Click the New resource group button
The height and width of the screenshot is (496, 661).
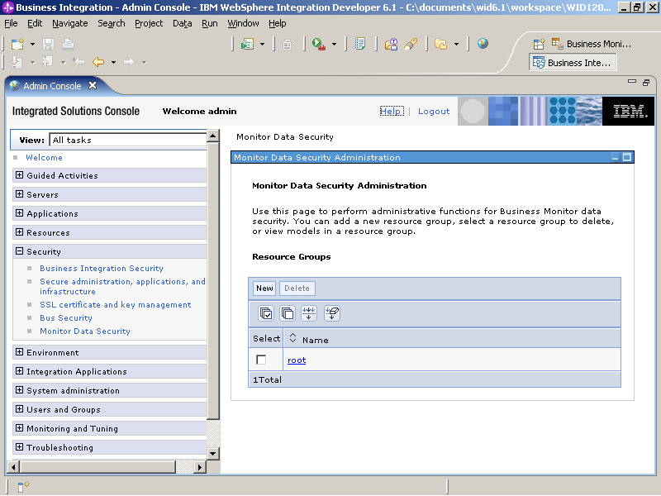click(x=264, y=288)
